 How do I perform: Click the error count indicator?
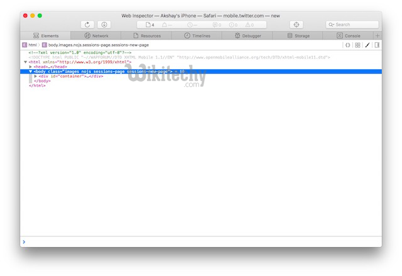pos(233,25)
